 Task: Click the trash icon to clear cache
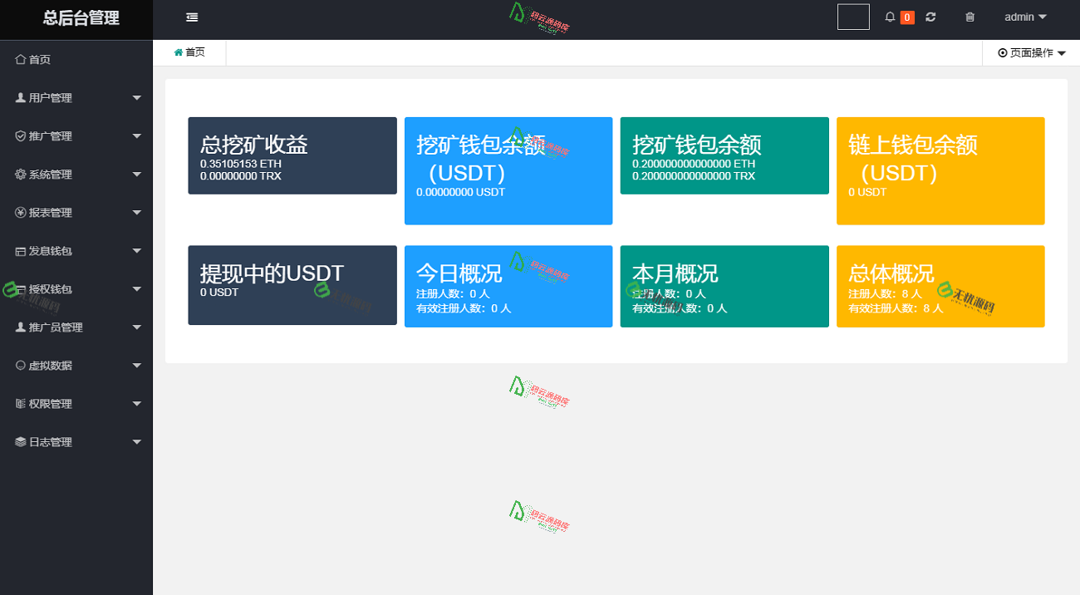click(970, 17)
